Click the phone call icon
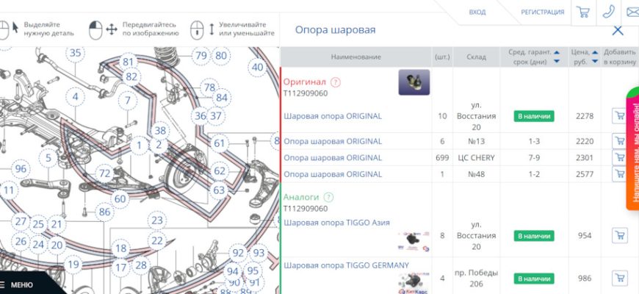The height and width of the screenshot is (294, 639). 608,12
